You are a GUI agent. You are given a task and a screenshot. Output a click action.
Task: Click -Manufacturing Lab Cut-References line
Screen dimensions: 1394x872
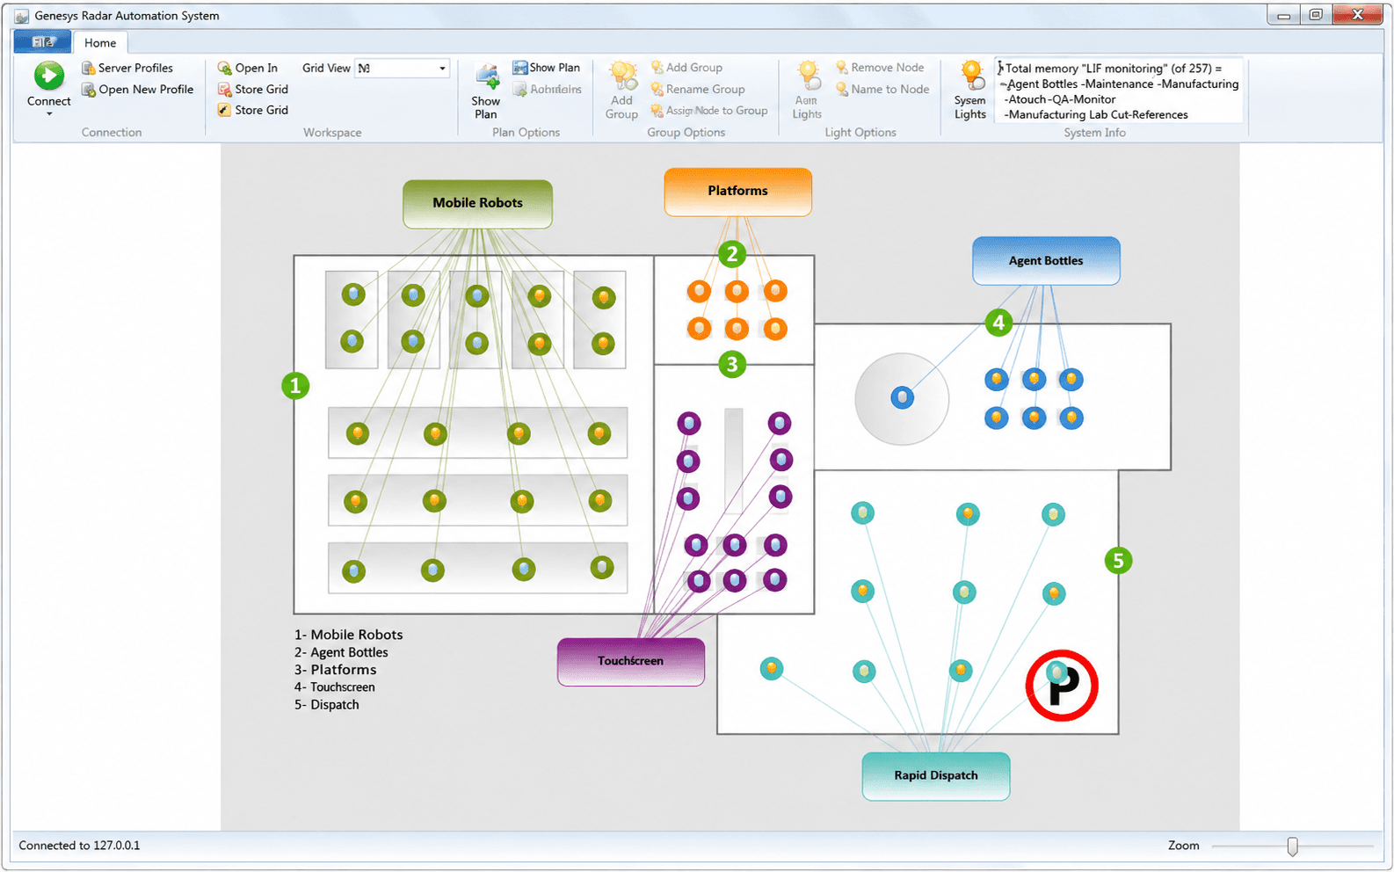(x=1096, y=115)
